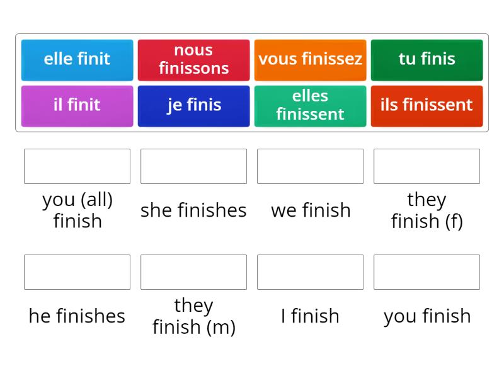Click the 'I finish' text label
The height and width of the screenshot is (378, 504).
point(310,316)
